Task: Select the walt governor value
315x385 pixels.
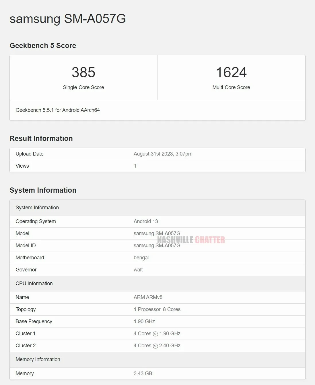Action: [x=138, y=270]
